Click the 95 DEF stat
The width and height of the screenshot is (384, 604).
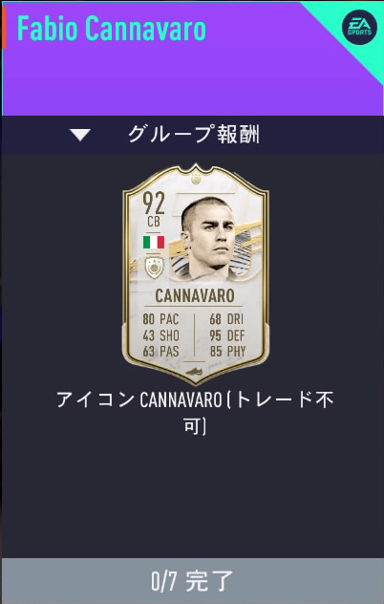(x=227, y=335)
